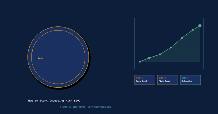Viewport: 218px width, 114px height.
Task: Click the fifth data point on the growth line
Action: (182, 38)
